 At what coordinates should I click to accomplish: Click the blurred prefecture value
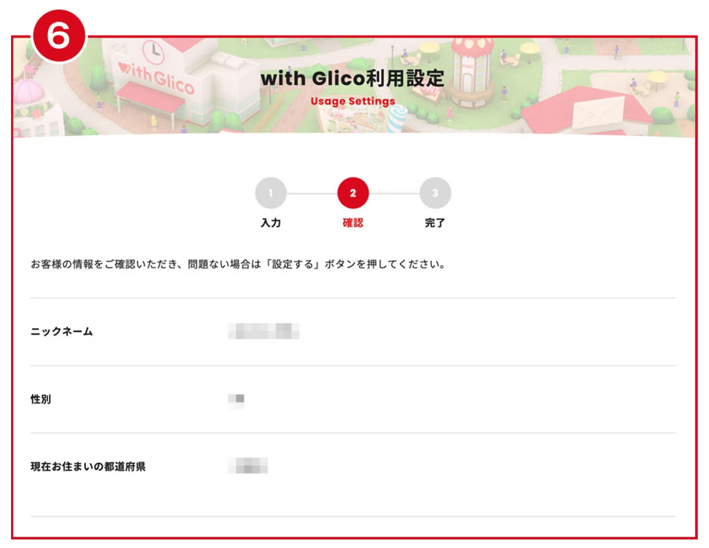[x=248, y=466]
